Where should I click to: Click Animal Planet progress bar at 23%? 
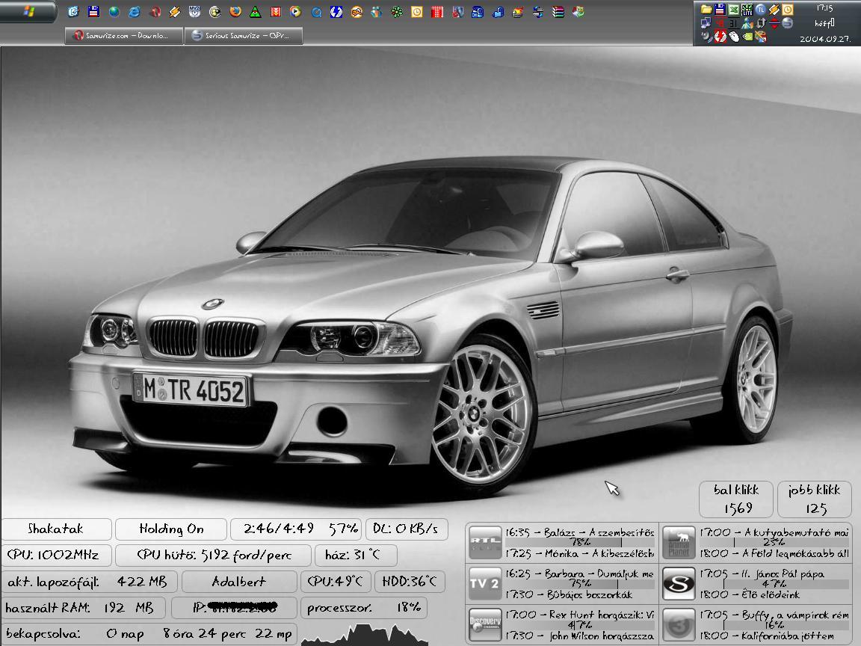[x=774, y=542]
